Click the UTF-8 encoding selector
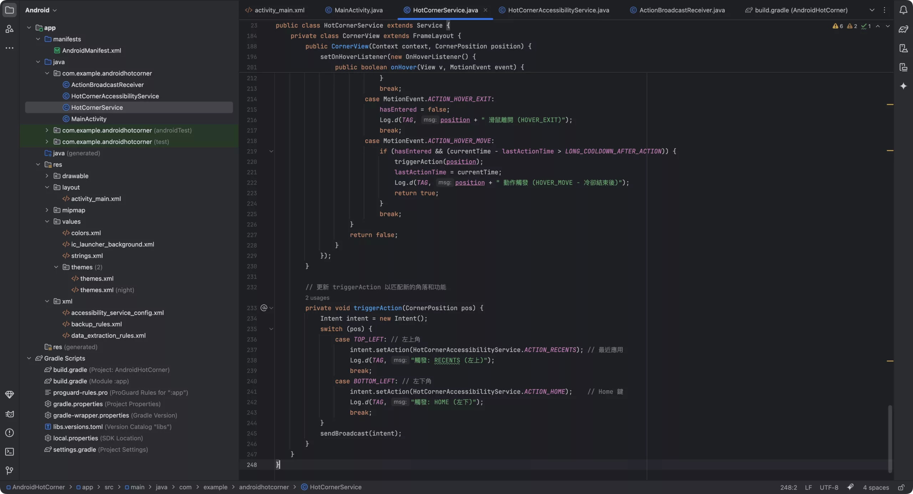This screenshot has width=913, height=494. (829, 487)
